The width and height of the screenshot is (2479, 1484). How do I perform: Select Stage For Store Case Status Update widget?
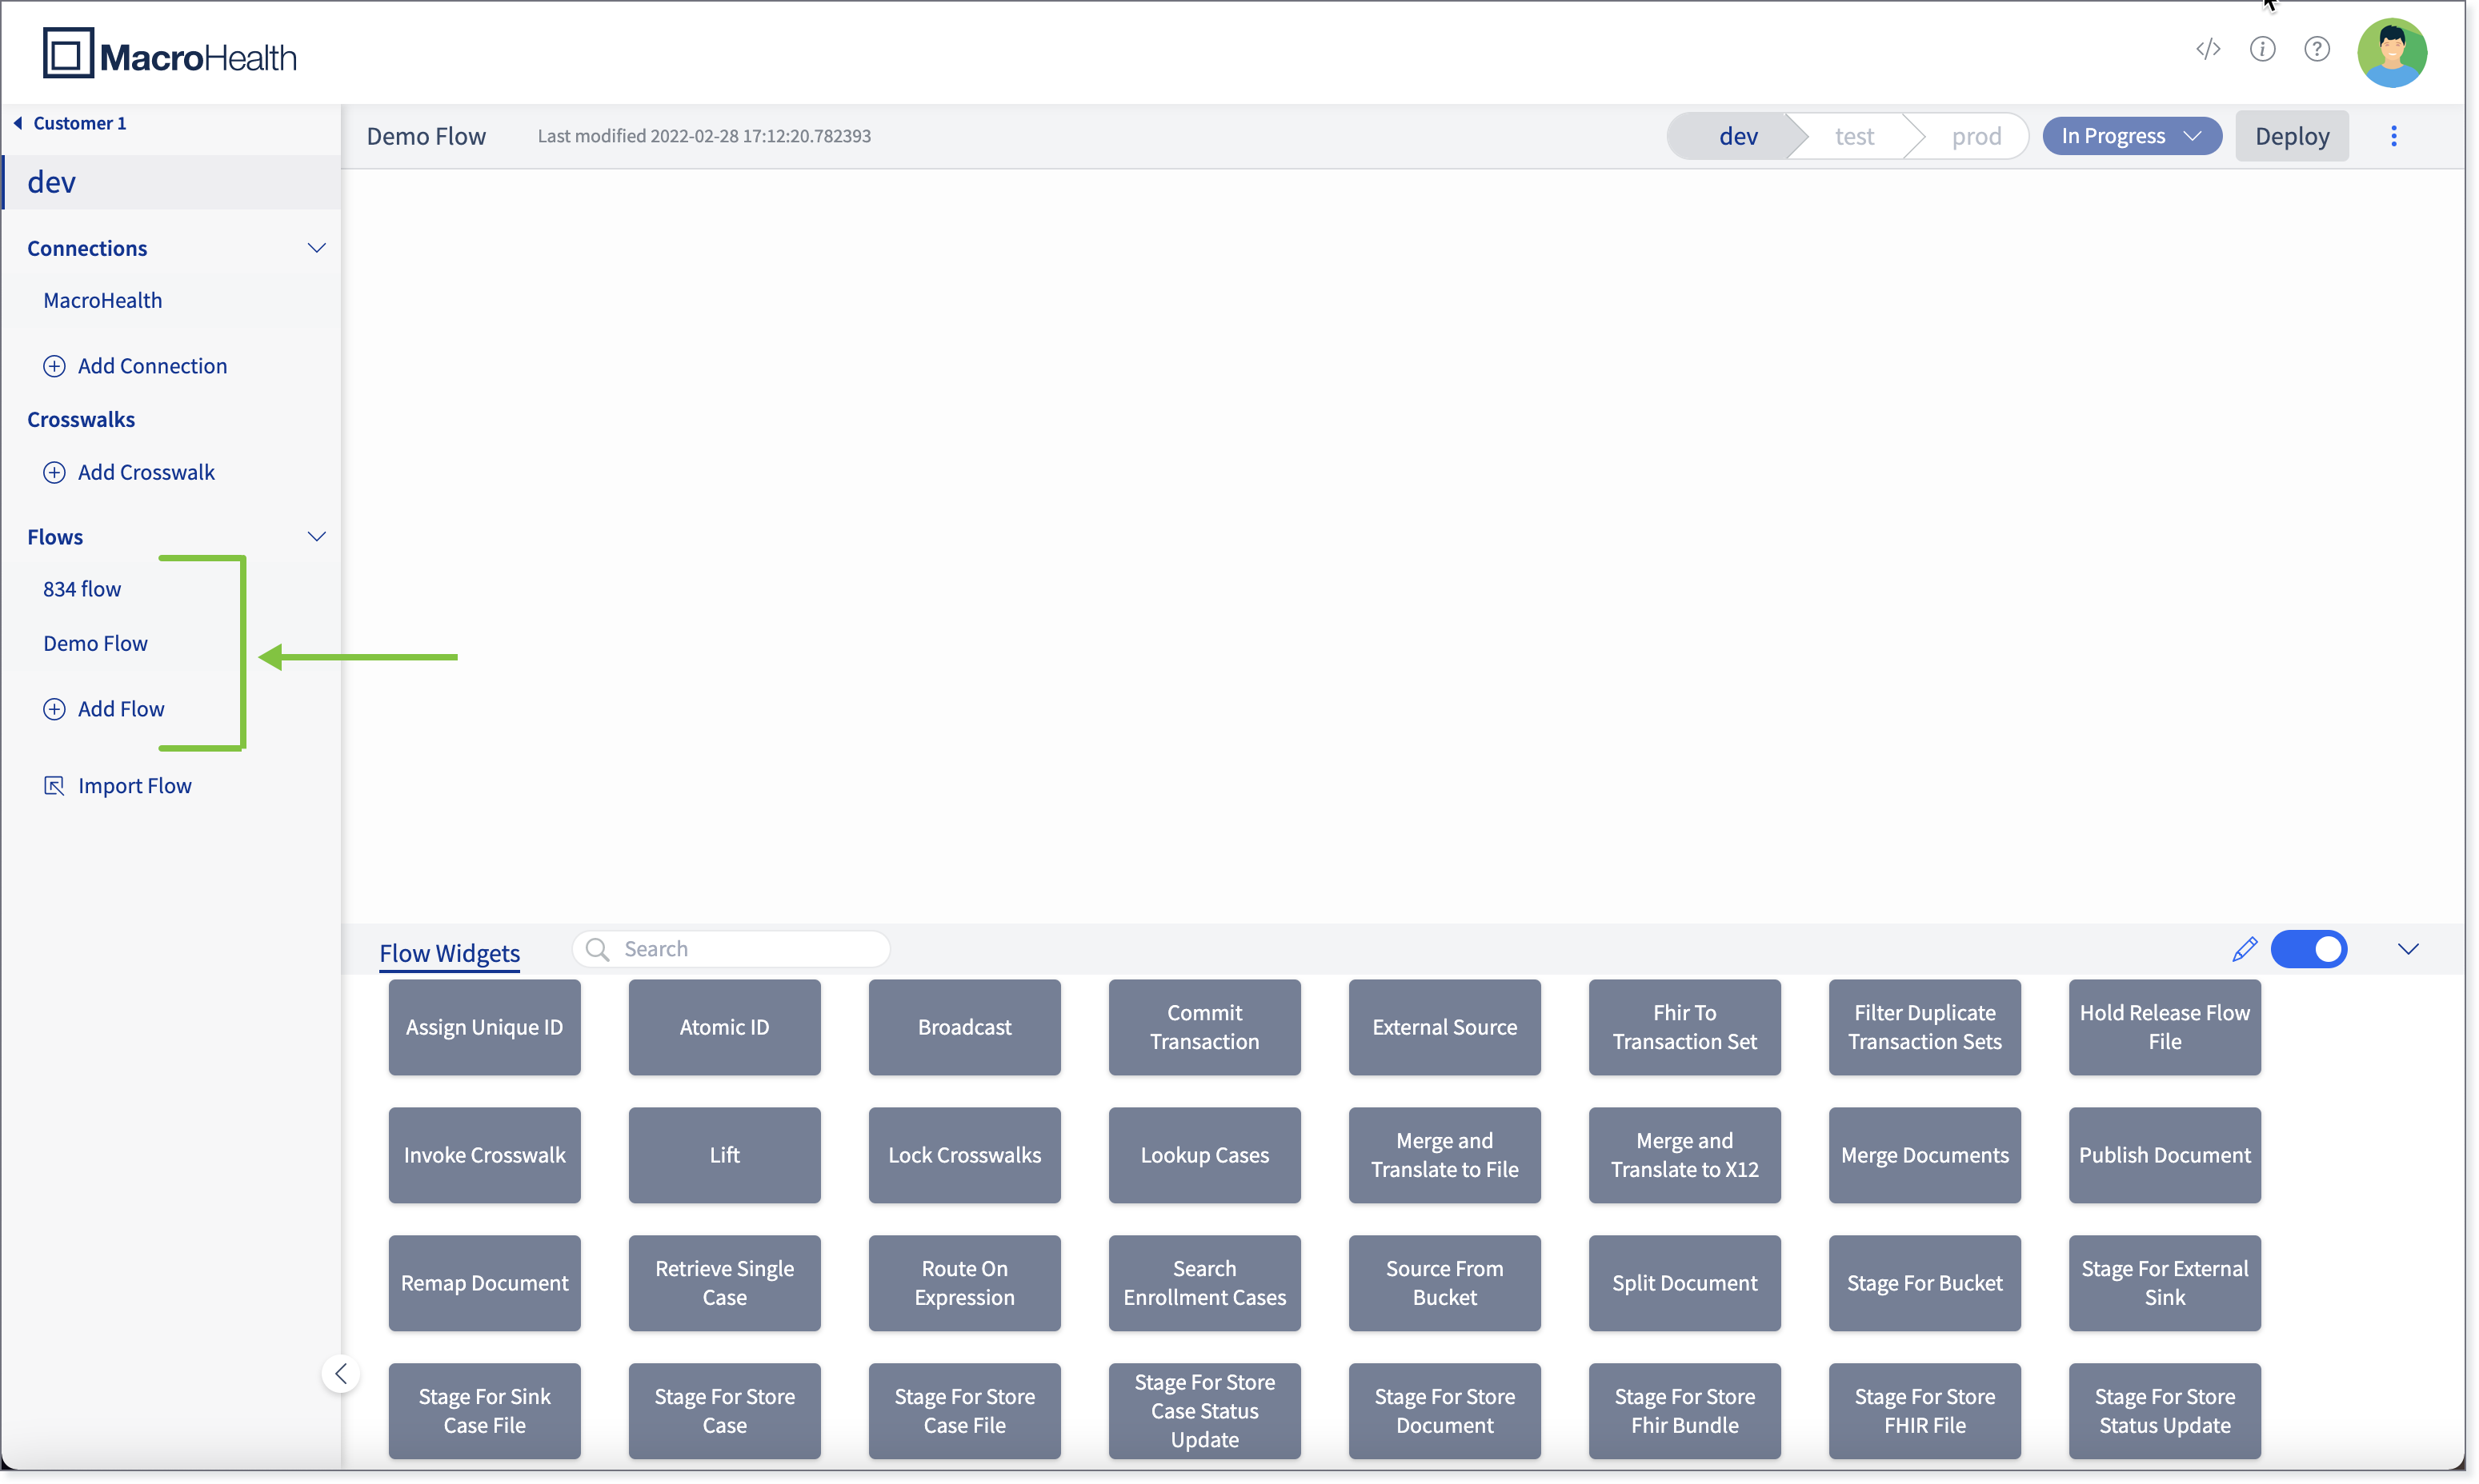click(x=1205, y=1411)
